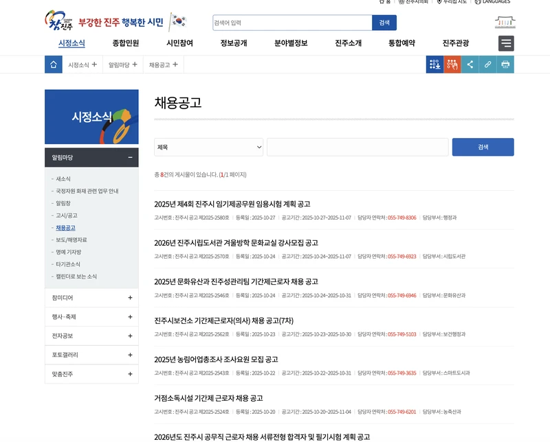The image size is (550, 442).
Task: Click the LANGUAGES globe icon
Action: tap(479, 3)
